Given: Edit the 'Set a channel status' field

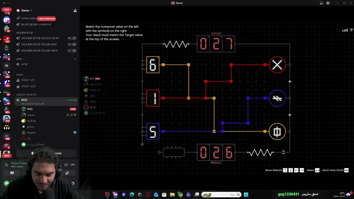Looking at the screenshot, I should coord(33,104).
